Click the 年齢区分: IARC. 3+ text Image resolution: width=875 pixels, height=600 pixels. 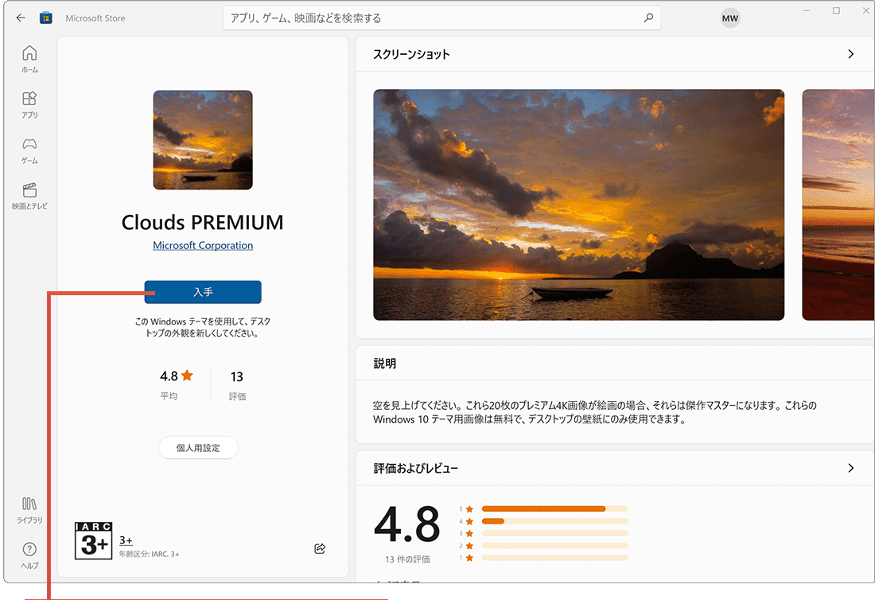(x=149, y=554)
